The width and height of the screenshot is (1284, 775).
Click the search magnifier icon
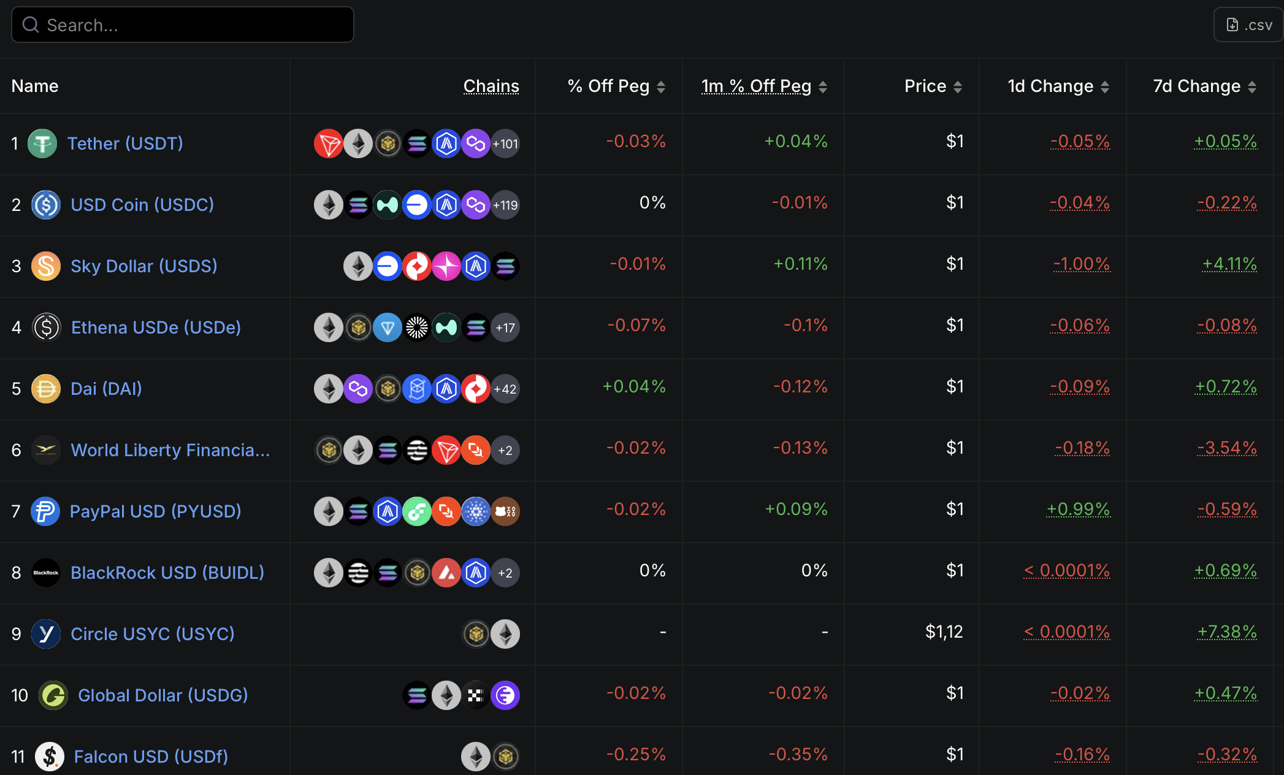pyautogui.click(x=31, y=24)
